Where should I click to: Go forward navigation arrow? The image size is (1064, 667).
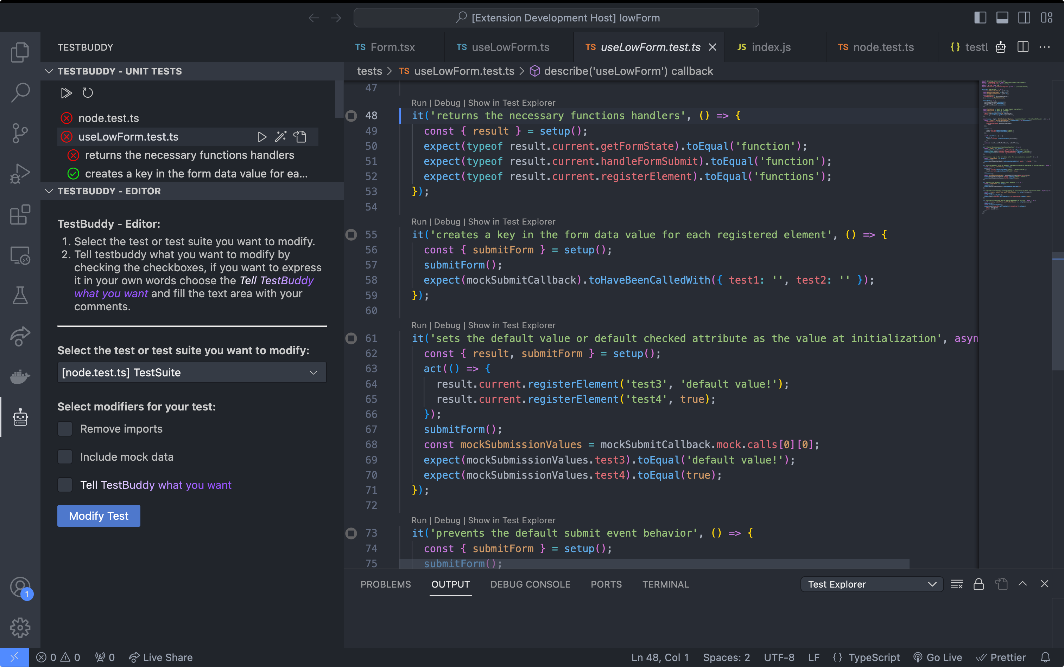[x=336, y=18]
